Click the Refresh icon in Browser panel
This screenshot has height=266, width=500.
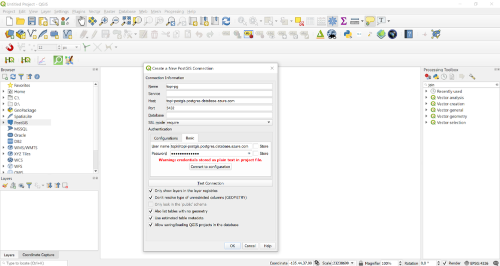click(x=13, y=77)
